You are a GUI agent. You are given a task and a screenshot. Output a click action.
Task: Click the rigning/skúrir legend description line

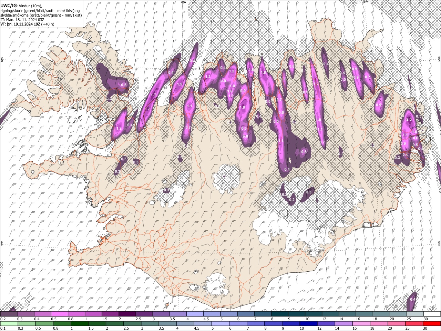(40, 11)
